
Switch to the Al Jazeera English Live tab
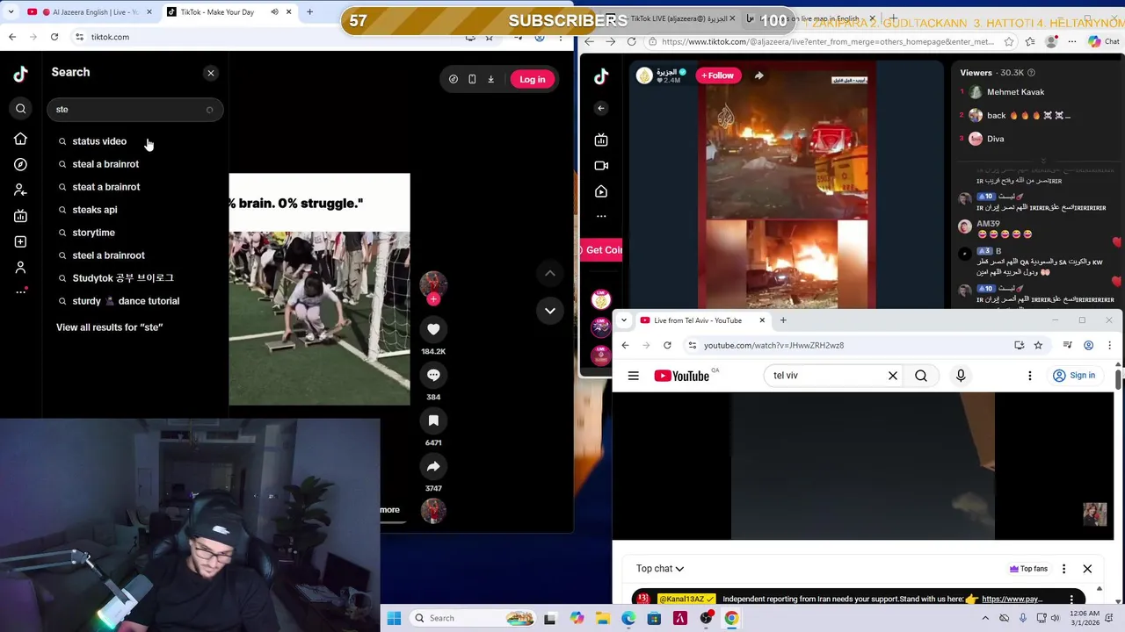click(x=91, y=12)
